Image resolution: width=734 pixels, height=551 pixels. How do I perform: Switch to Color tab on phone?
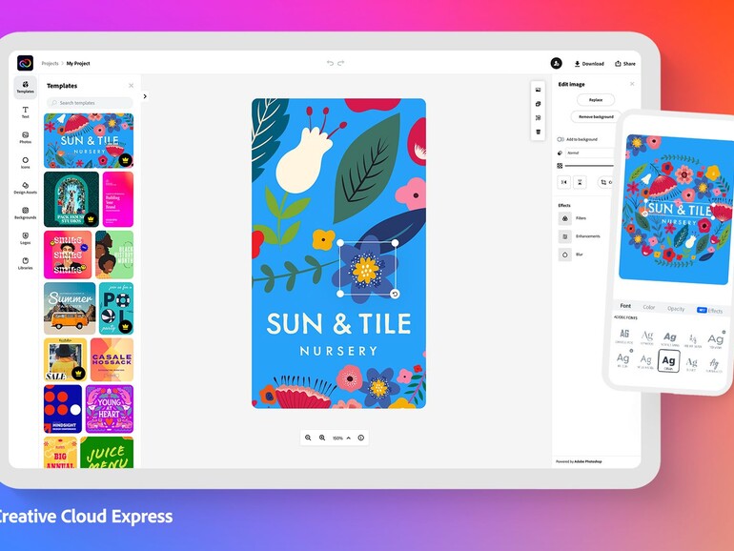tap(649, 307)
